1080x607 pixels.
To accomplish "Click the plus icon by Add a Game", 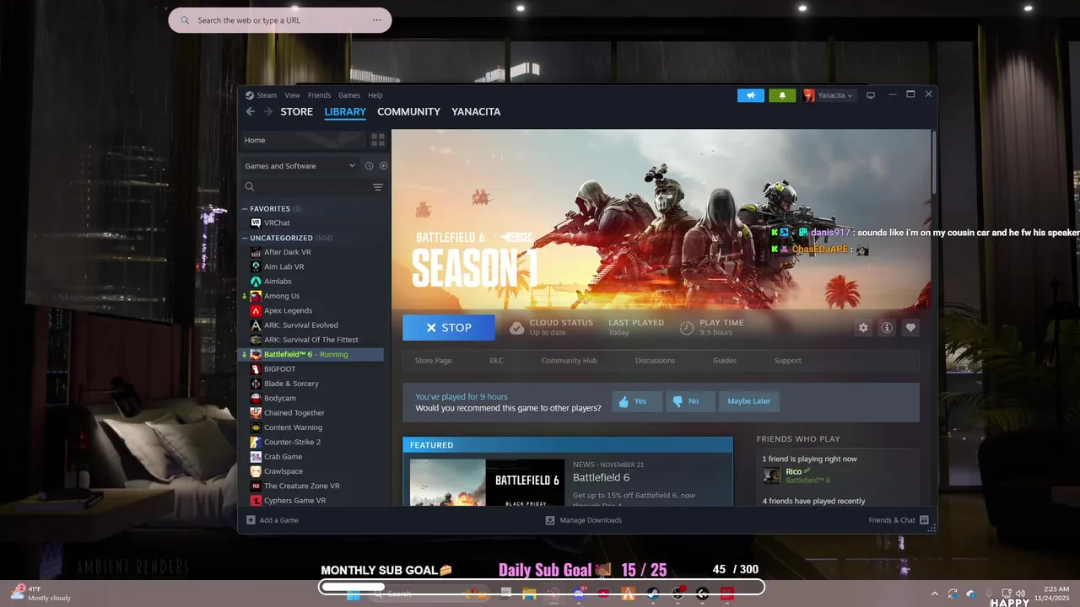I will pos(251,520).
